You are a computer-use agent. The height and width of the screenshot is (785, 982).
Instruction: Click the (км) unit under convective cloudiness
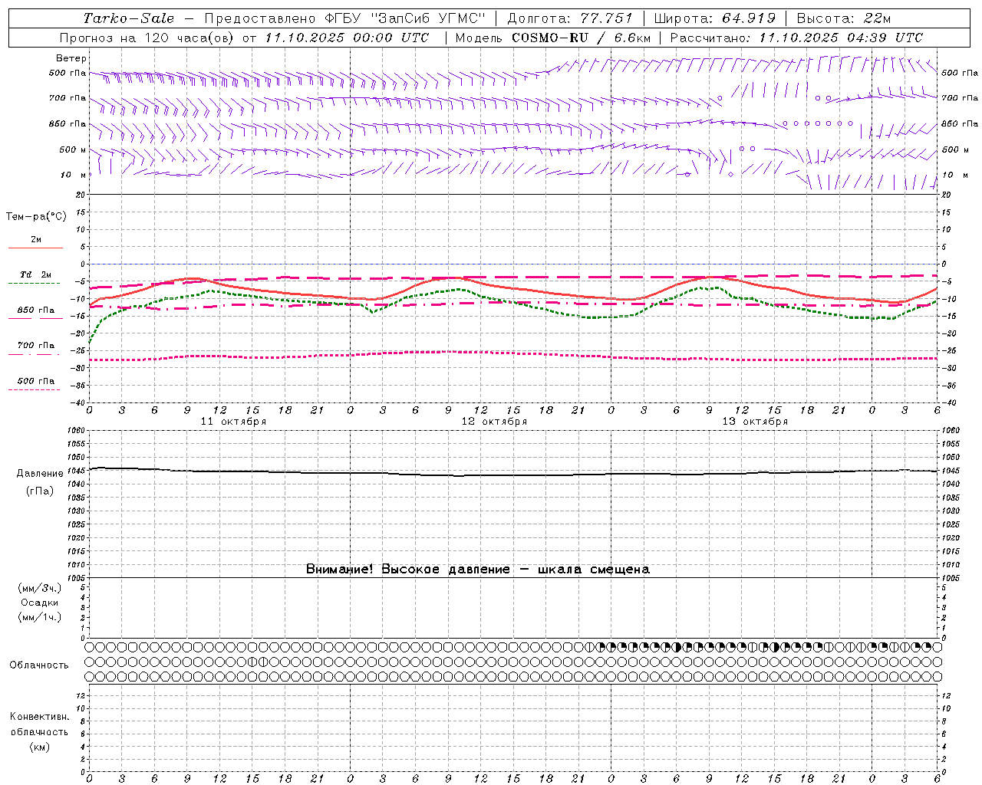tap(39, 747)
